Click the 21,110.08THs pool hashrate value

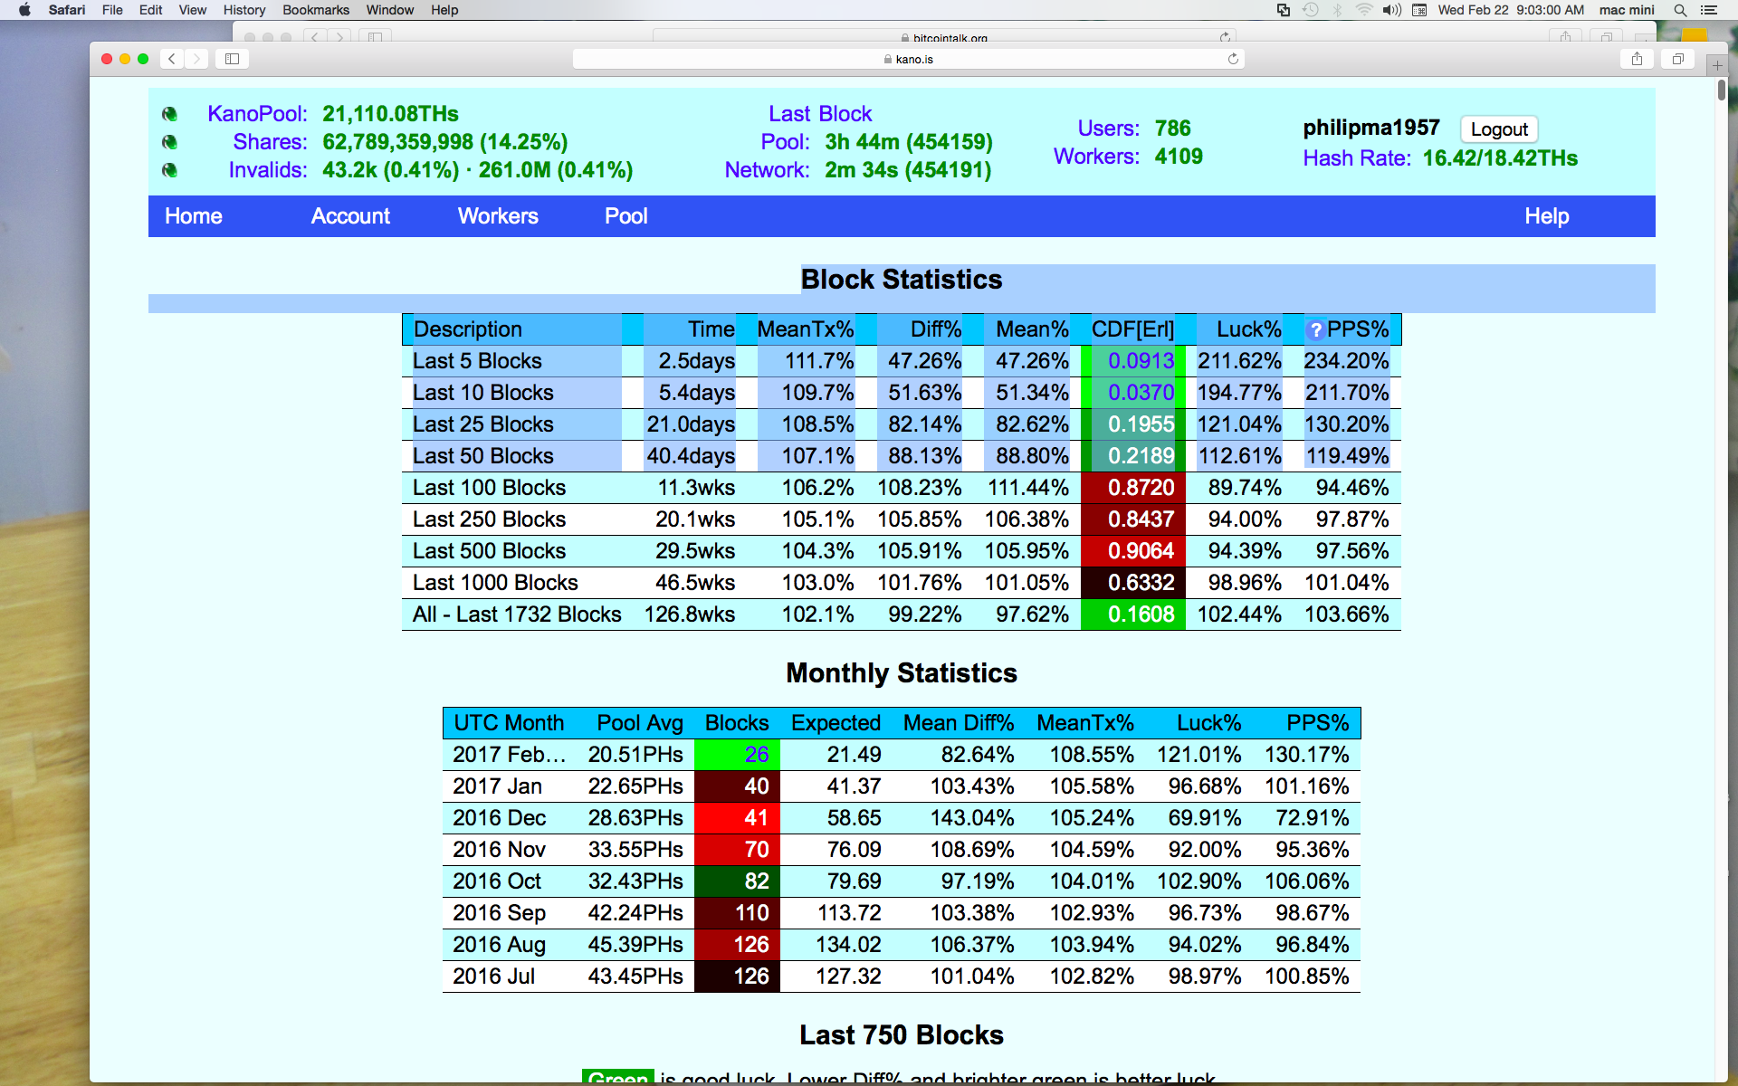pyautogui.click(x=390, y=114)
